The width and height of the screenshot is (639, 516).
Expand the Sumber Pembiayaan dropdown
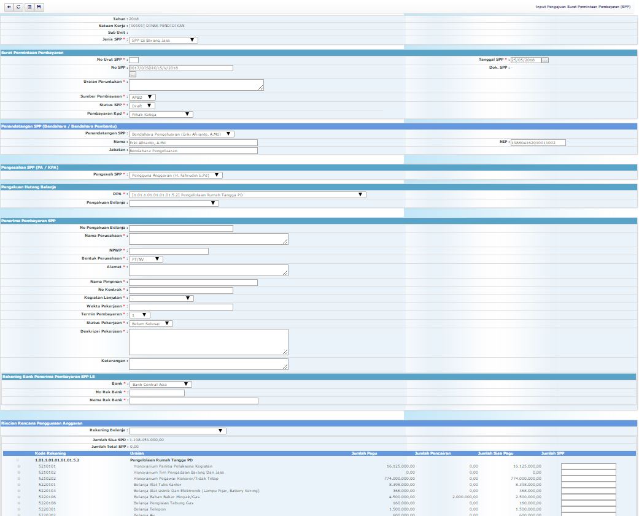(142, 97)
